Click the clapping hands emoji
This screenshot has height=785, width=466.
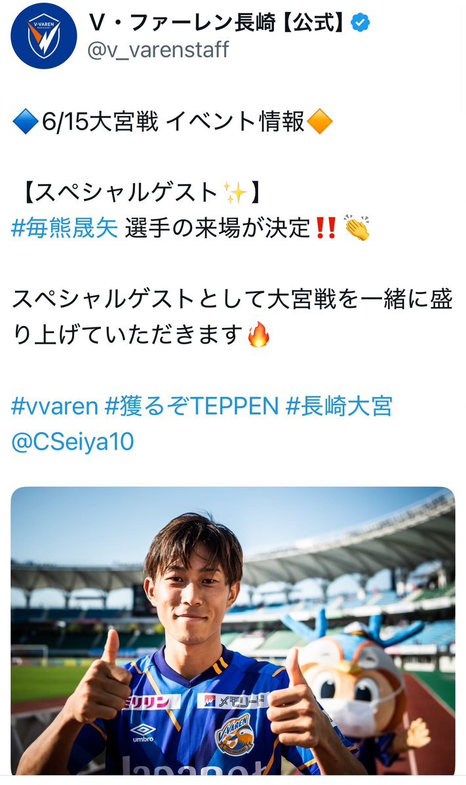pyautogui.click(x=357, y=228)
